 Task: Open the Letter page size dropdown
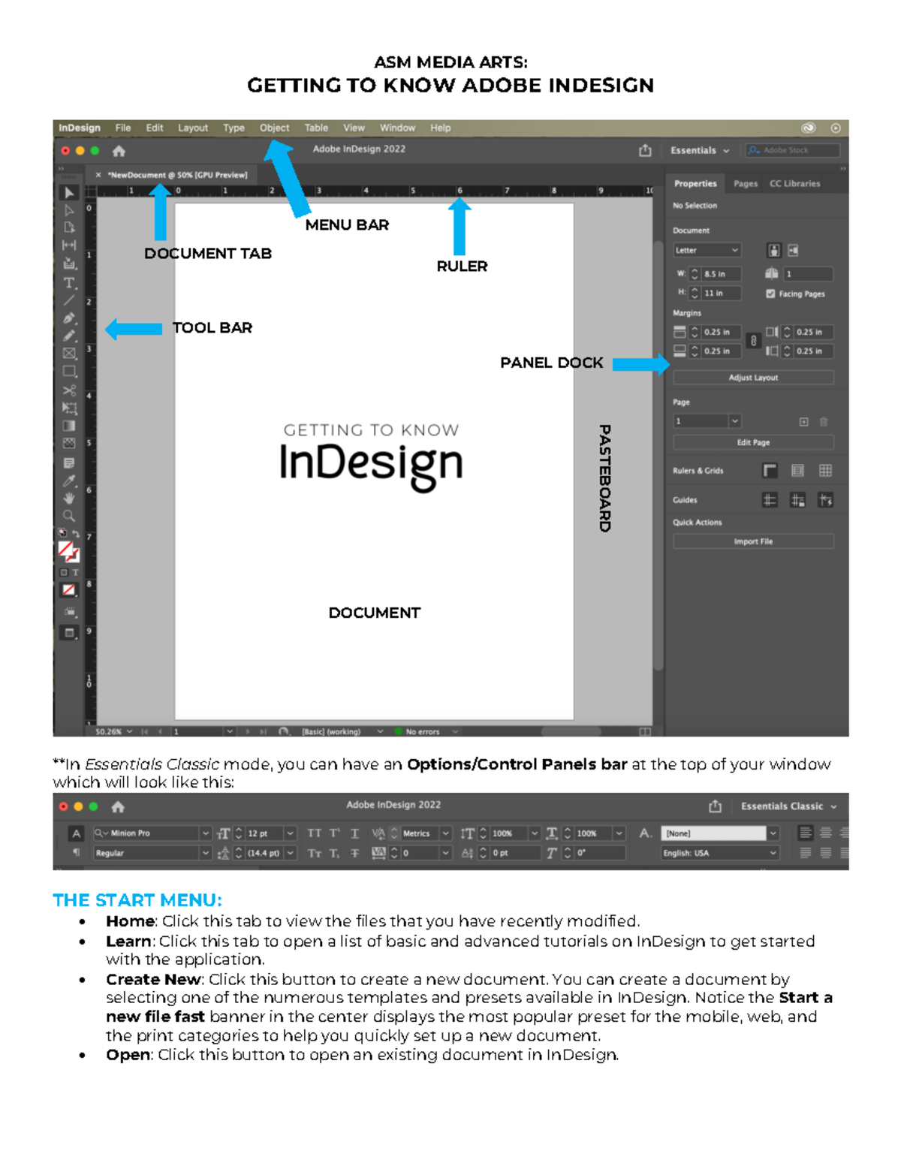click(x=707, y=250)
